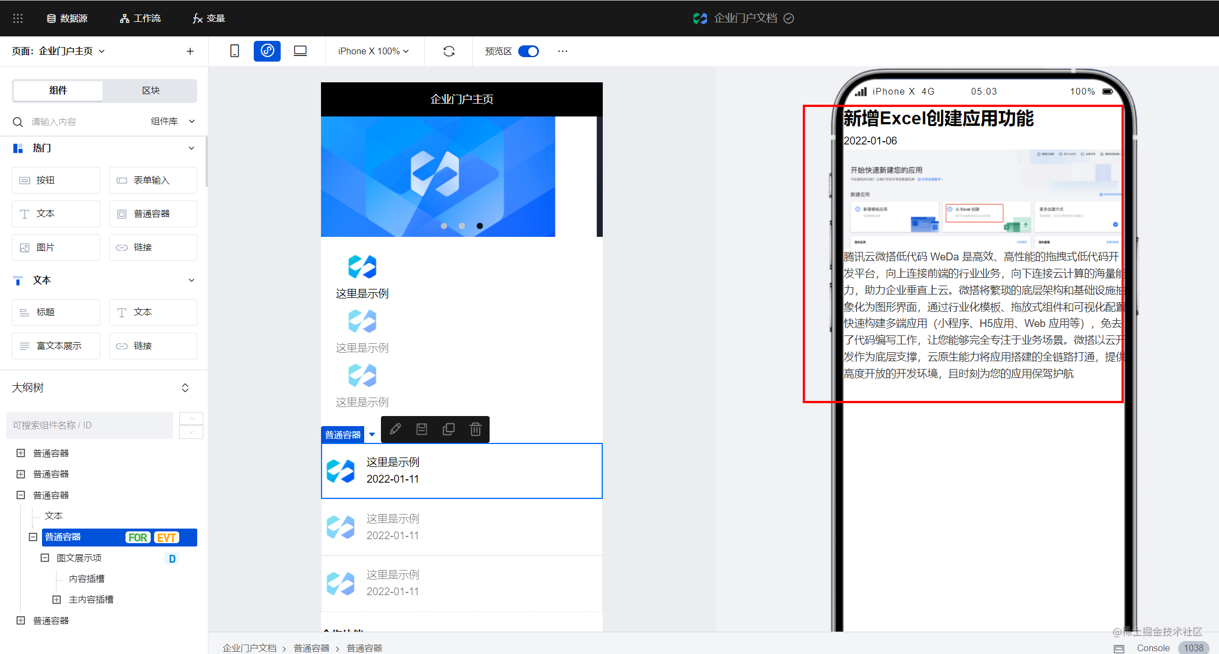Click the save icon in component toolbar
Screen dimensions: 1219x654
coord(422,429)
